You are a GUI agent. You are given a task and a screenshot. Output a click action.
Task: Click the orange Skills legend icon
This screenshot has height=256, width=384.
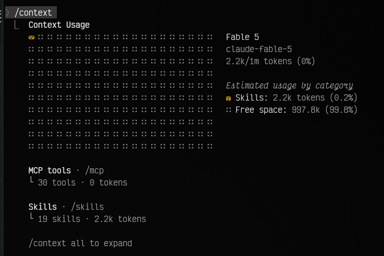(228, 98)
